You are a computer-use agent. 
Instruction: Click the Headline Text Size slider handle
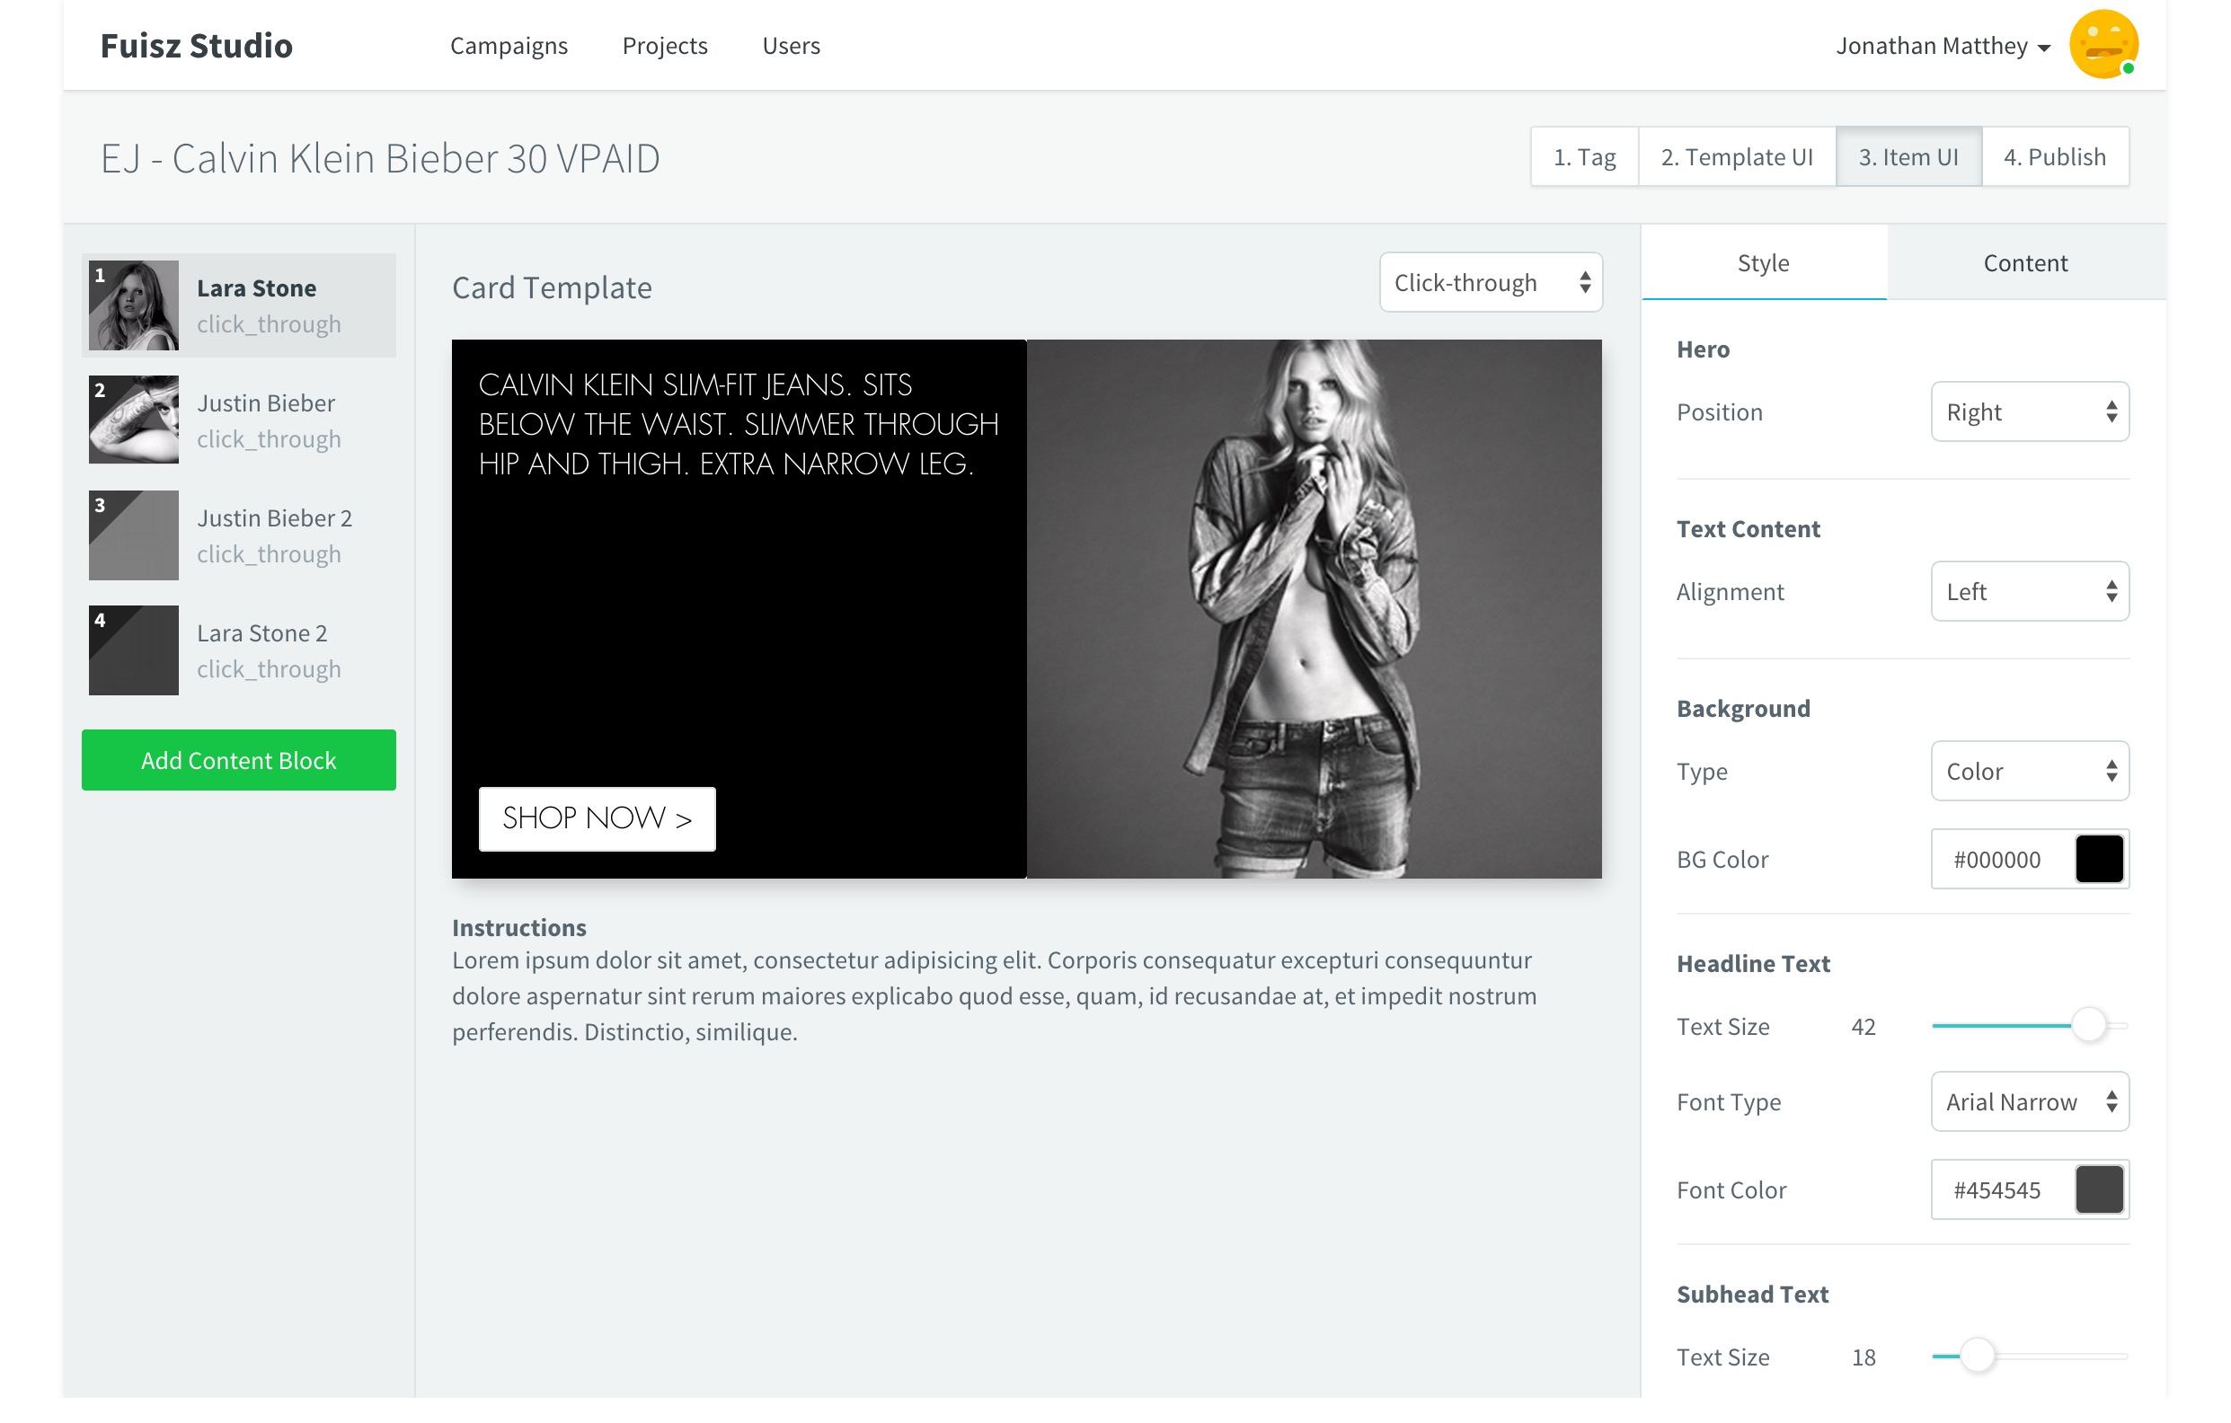coord(2088,1026)
